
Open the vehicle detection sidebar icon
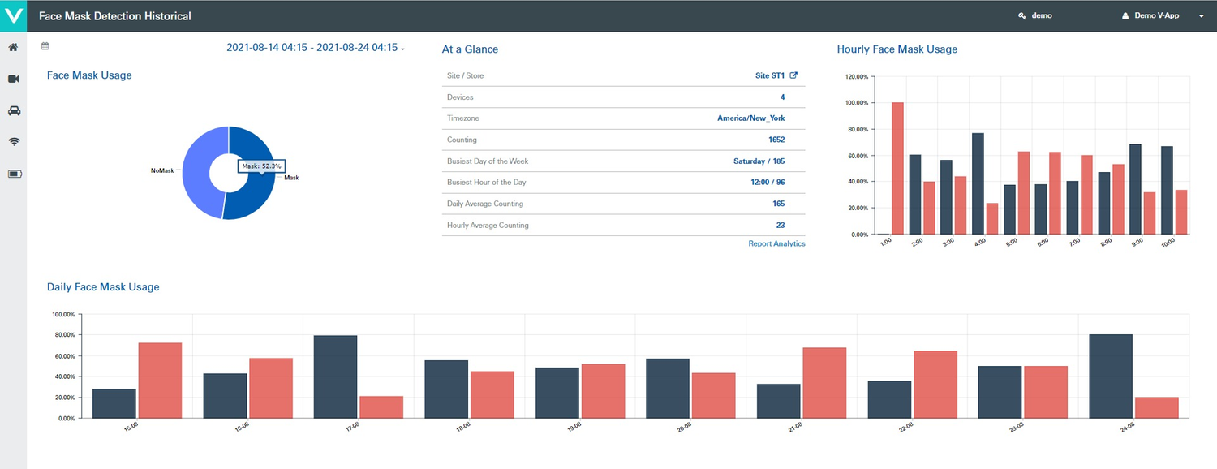pyautogui.click(x=12, y=110)
